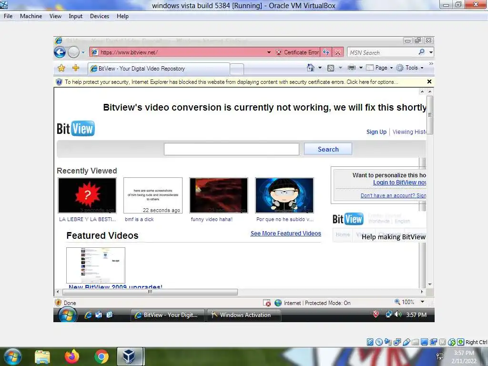Click the Add to Favorites plus icon

click(x=76, y=68)
